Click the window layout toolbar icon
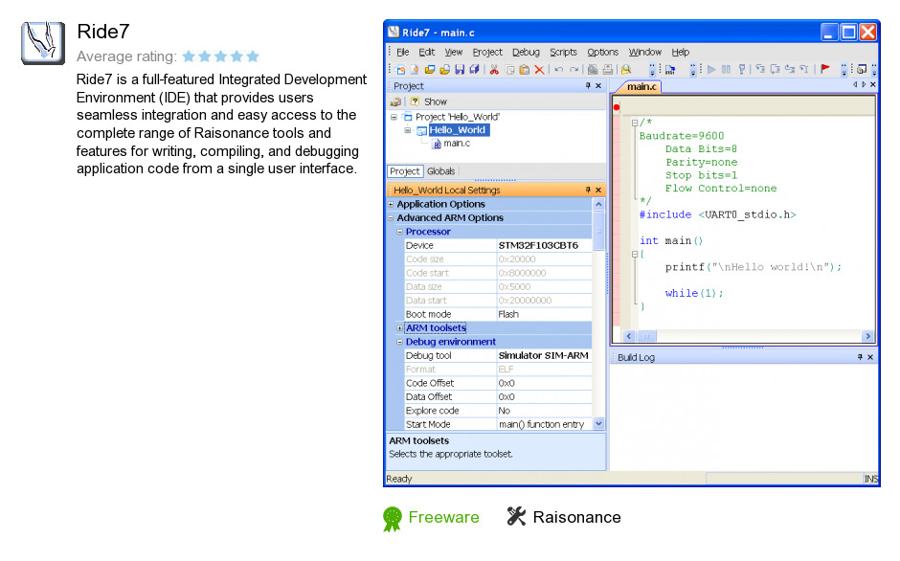This screenshot has height=561, width=900. click(x=862, y=70)
